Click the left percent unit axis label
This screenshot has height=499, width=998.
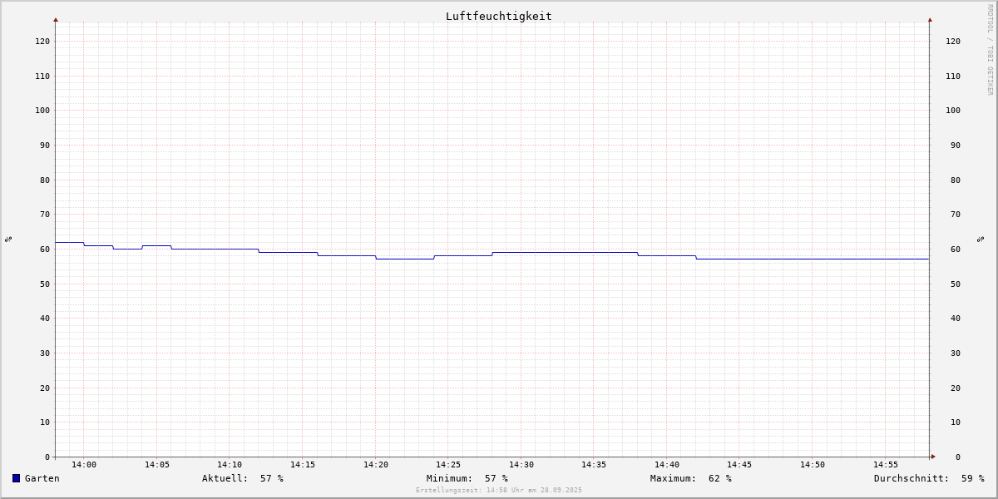point(8,239)
